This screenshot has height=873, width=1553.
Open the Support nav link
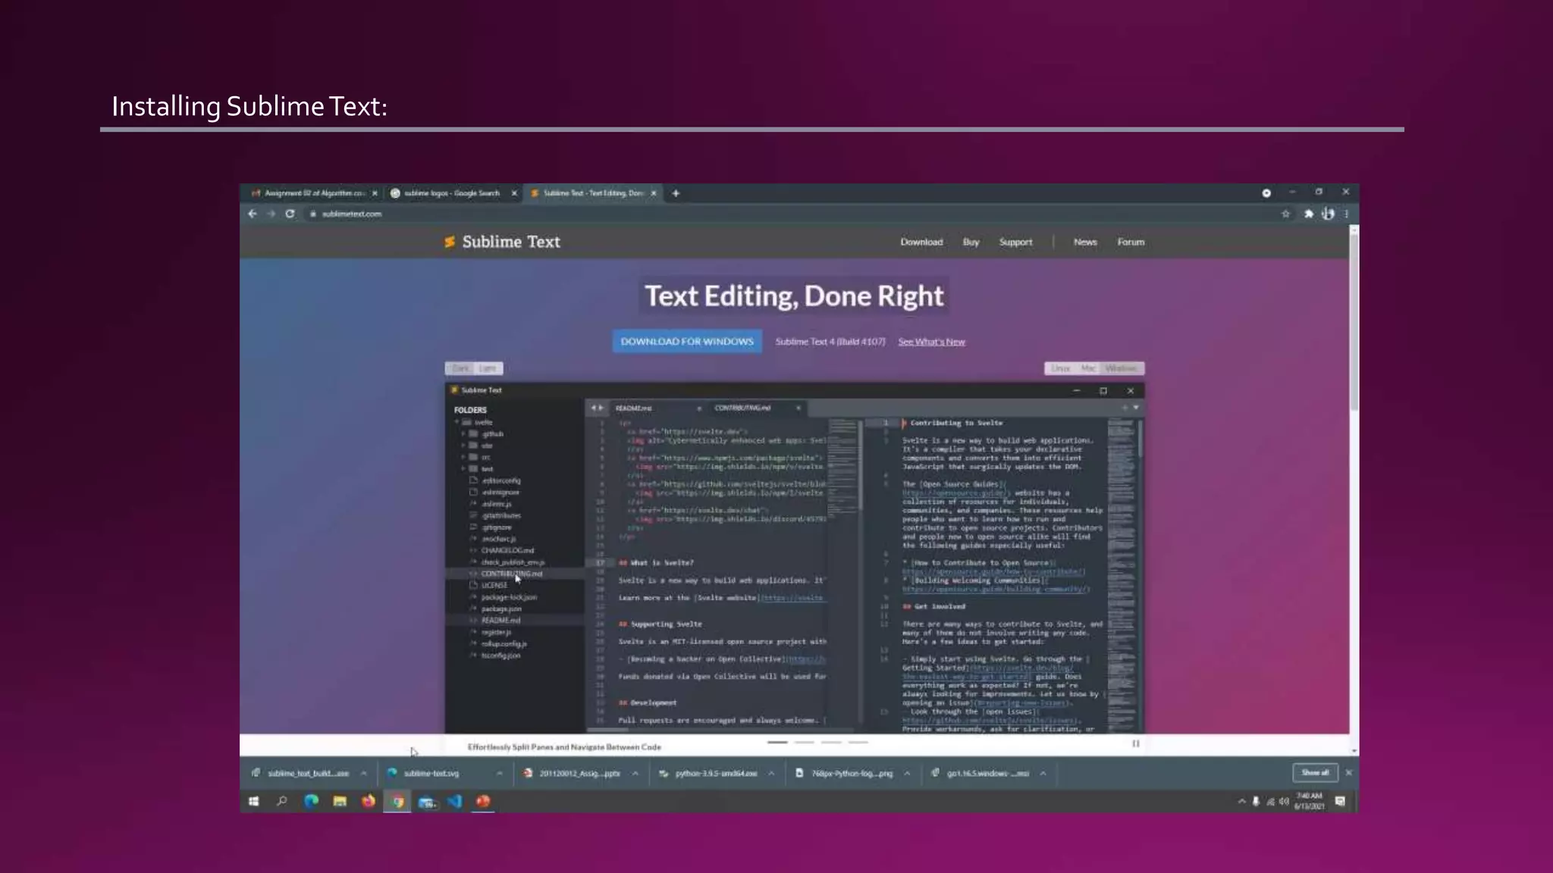[1015, 242]
